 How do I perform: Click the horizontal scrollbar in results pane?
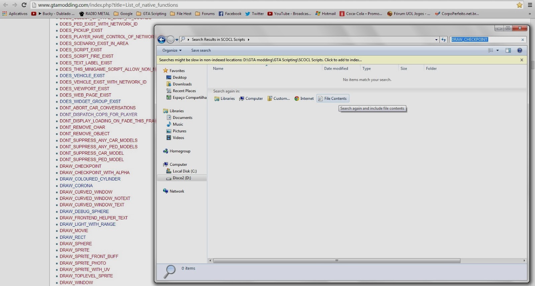[337, 261]
